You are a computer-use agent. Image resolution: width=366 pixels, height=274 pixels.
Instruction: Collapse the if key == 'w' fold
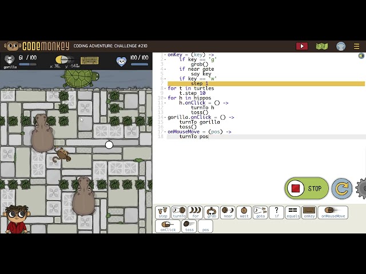pos(165,79)
